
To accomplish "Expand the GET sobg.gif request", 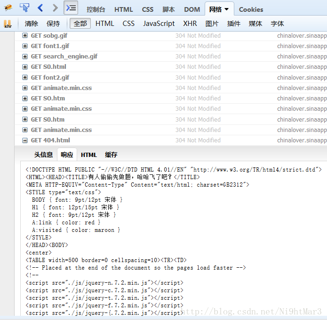I will click(x=25, y=35).
